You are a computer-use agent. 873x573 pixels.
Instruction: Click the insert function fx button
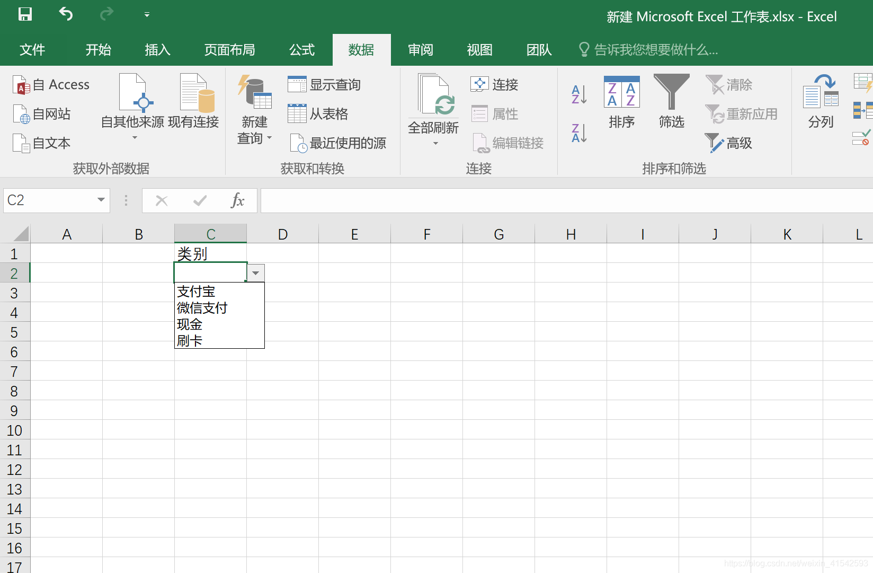[x=237, y=200]
